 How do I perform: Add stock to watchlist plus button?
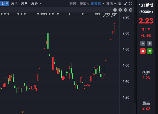(143, 43)
